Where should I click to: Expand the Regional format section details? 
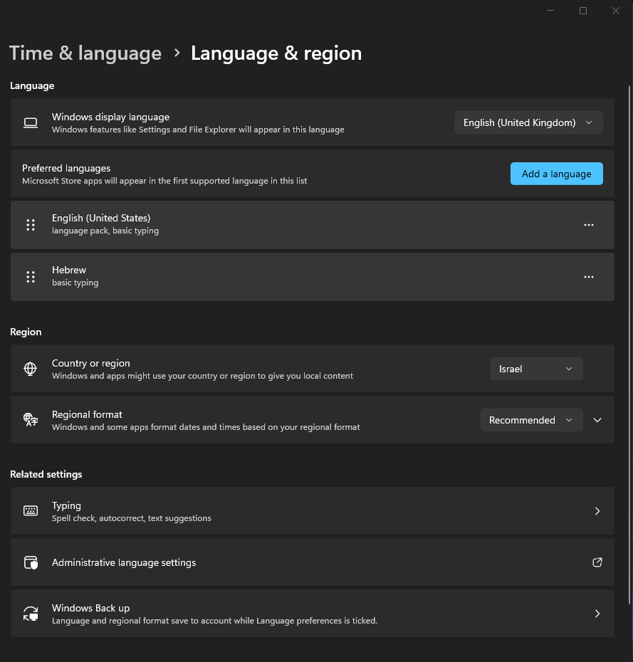597,420
